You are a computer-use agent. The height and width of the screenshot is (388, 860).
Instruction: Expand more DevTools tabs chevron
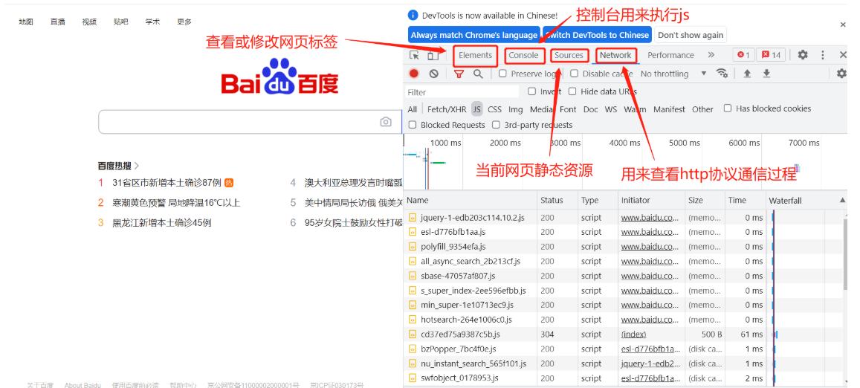pos(711,55)
